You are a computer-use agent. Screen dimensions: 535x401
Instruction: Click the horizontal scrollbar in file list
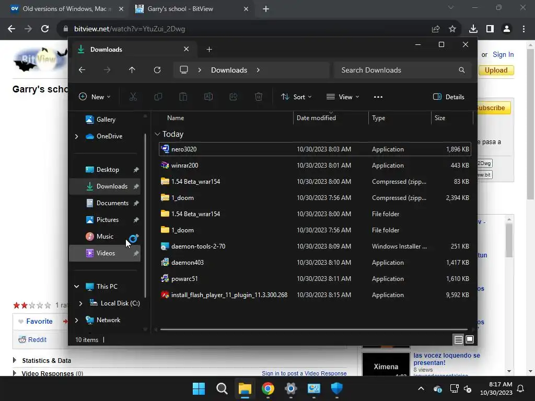click(314, 329)
